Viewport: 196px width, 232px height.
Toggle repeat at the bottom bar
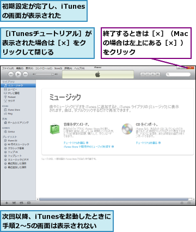(21, 203)
